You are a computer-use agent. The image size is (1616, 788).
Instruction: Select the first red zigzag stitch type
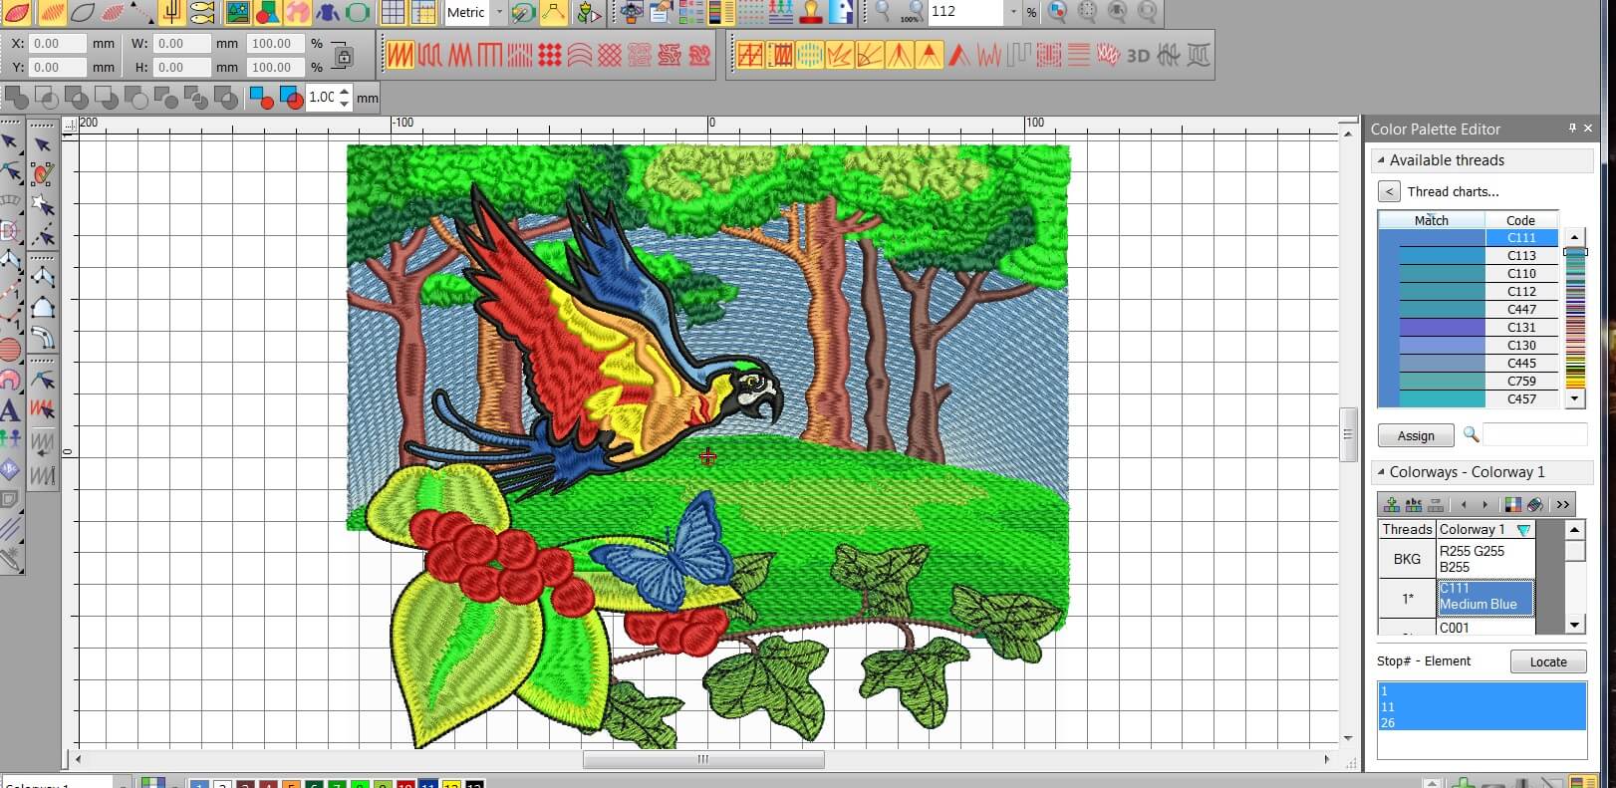(x=401, y=55)
